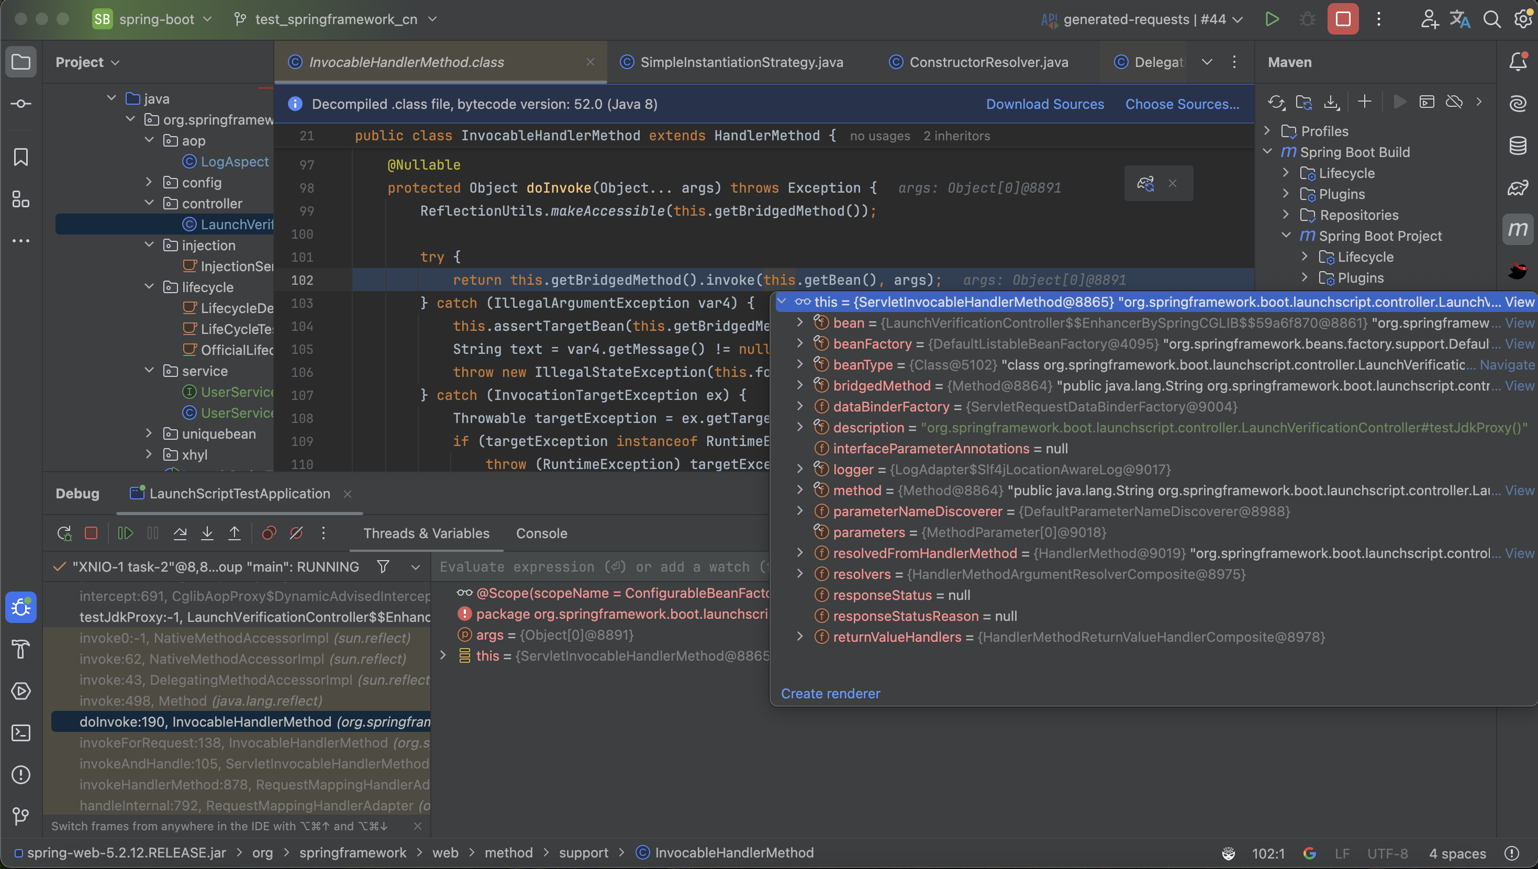
Task: Open the SimpleInstantiationStrategy.java editor tab
Action: 741,62
